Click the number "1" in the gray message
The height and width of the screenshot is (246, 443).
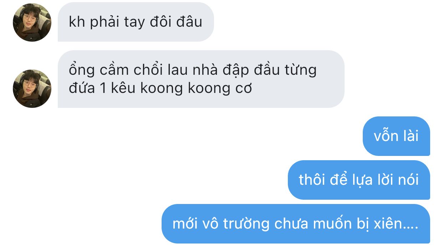103,88
